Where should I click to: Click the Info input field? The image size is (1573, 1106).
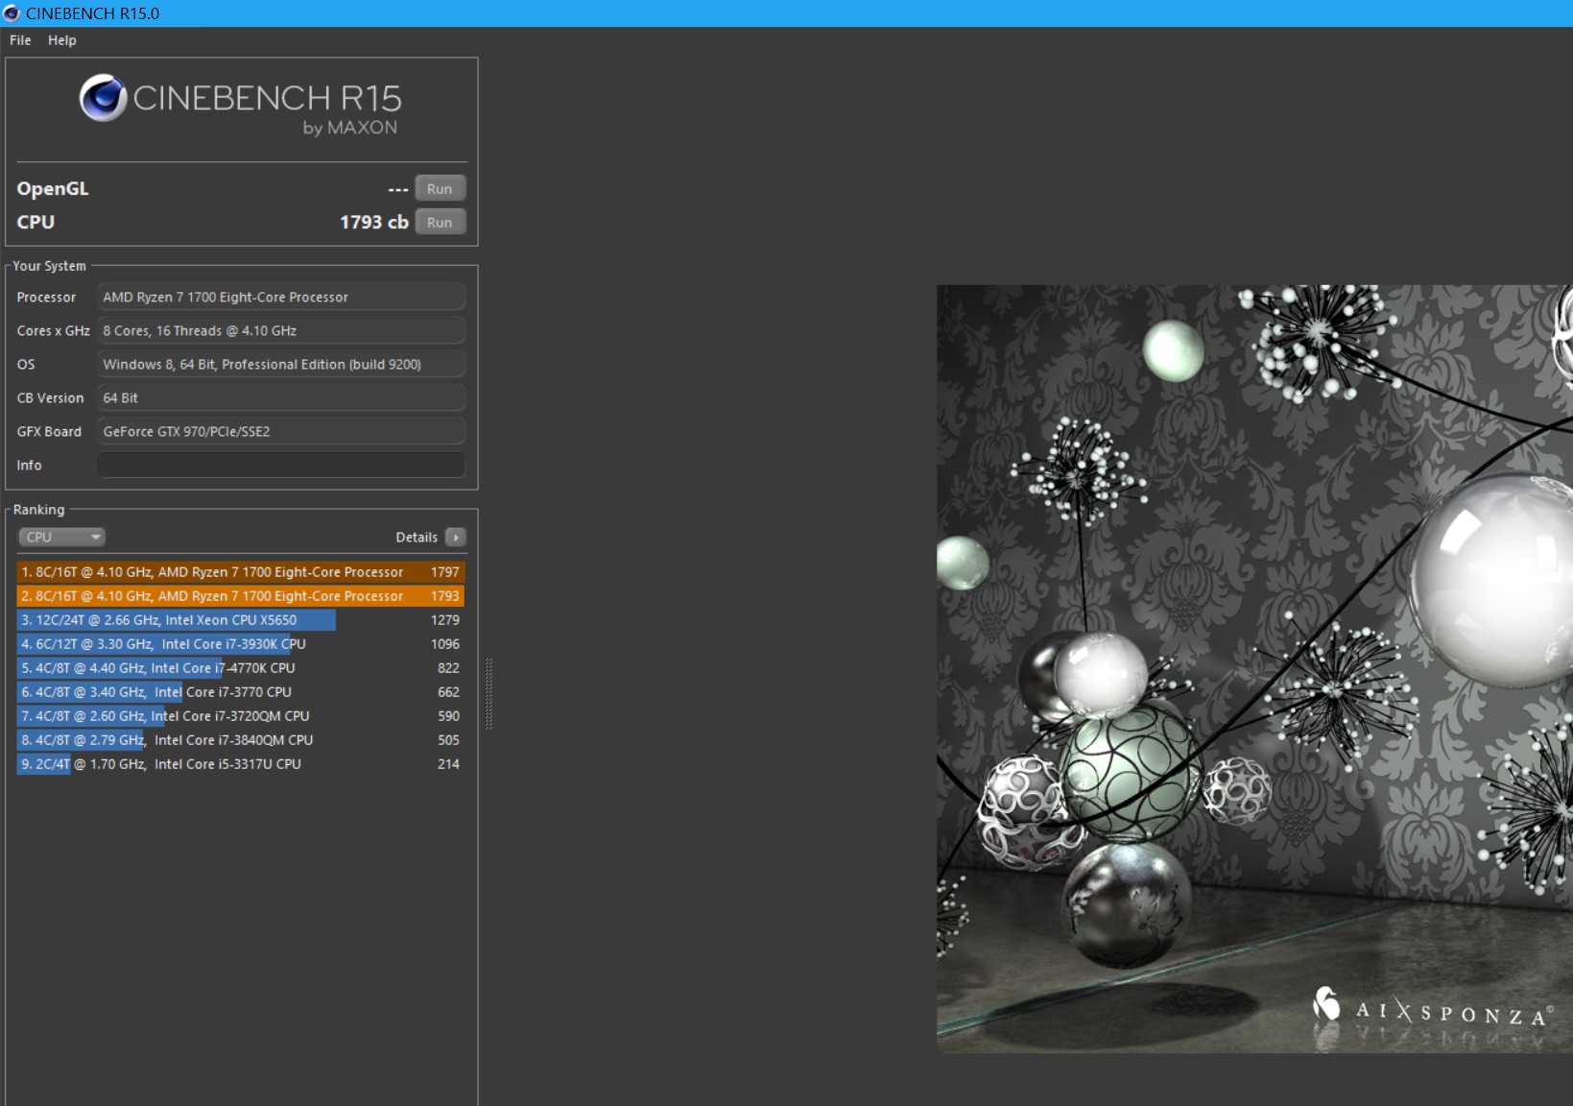click(281, 465)
